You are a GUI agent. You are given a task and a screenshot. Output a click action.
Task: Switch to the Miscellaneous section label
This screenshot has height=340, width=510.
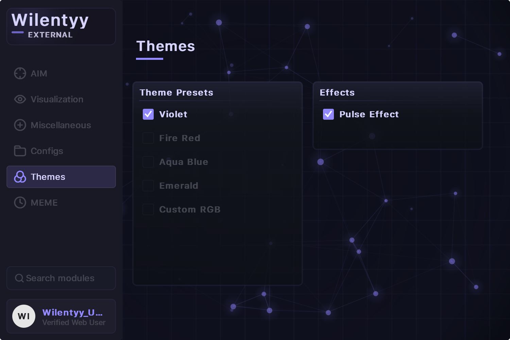(61, 125)
